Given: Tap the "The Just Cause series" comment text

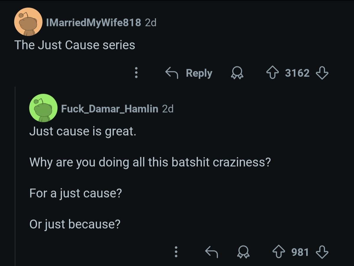Looking at the screenshot, I should coord(75,45).
